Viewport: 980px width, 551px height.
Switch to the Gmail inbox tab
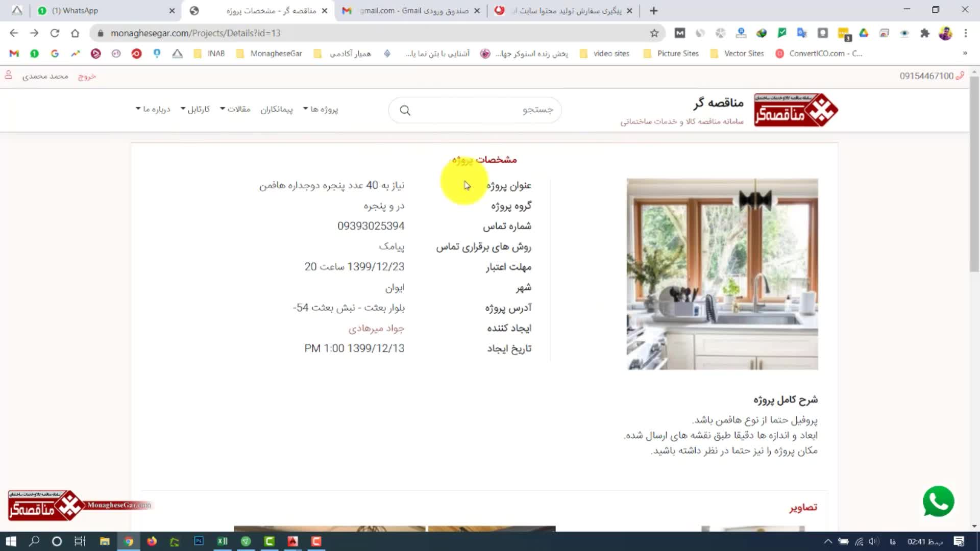tap(413, 11)
